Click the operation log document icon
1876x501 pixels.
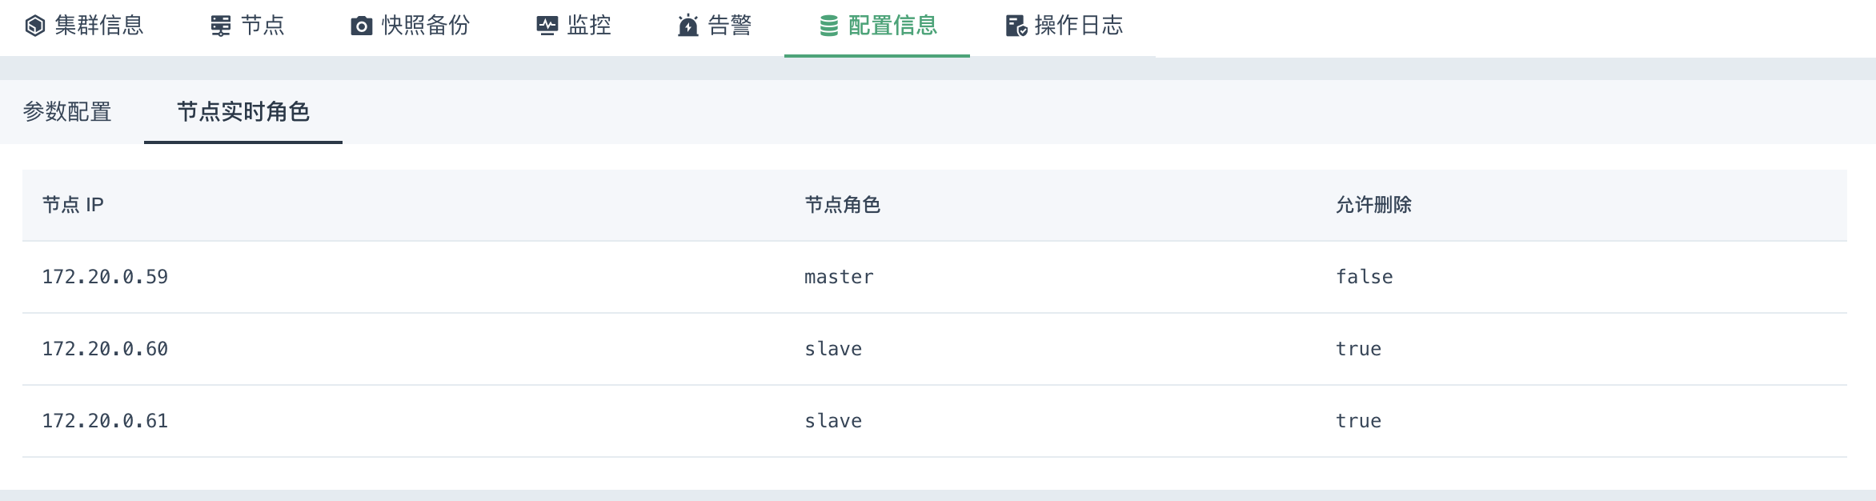tap(1016, 26)
